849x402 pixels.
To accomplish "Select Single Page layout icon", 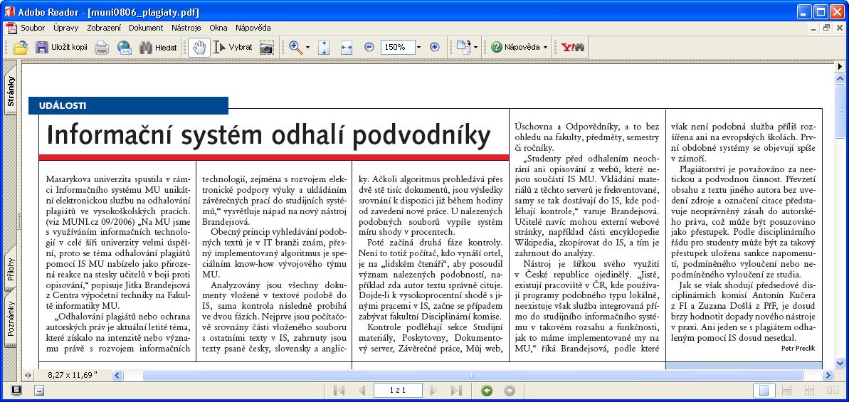I will [x=764, y=390].
